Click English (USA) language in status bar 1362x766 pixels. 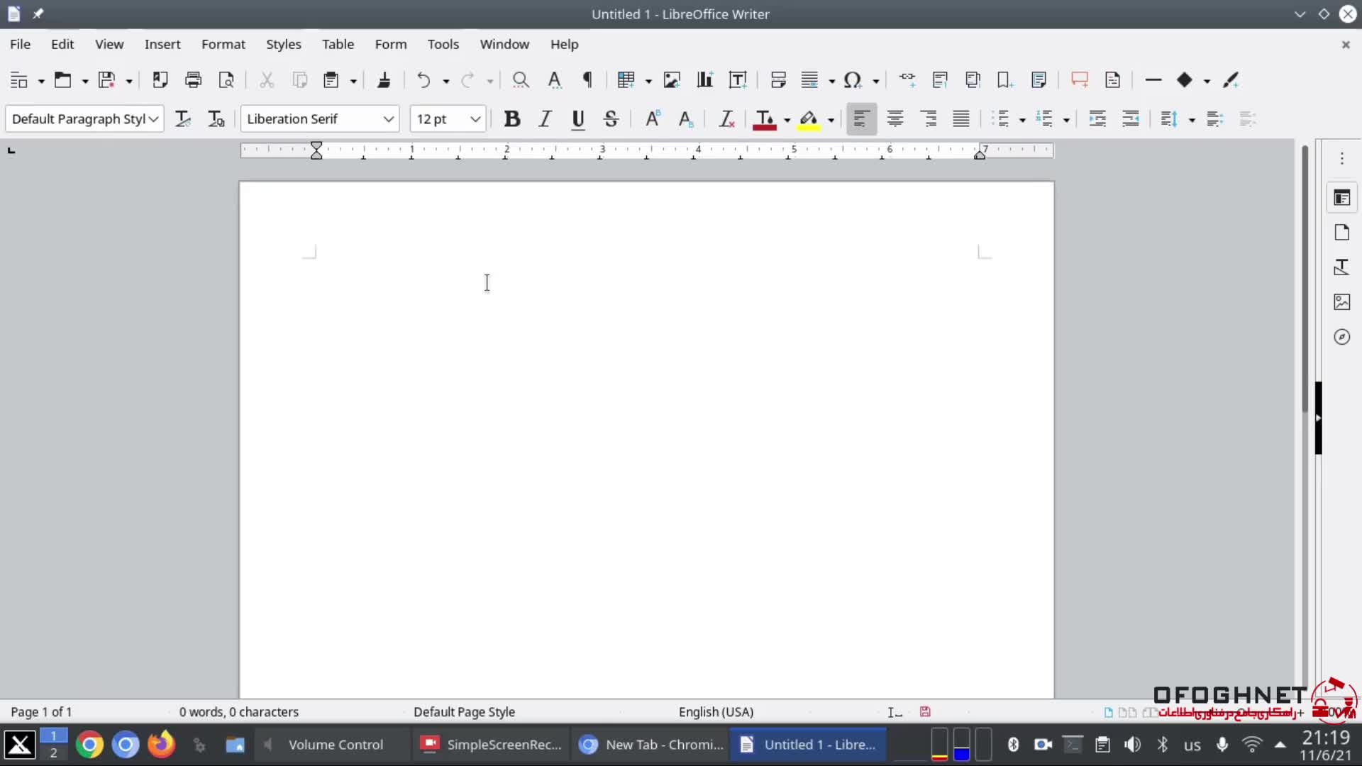point(716,711)
